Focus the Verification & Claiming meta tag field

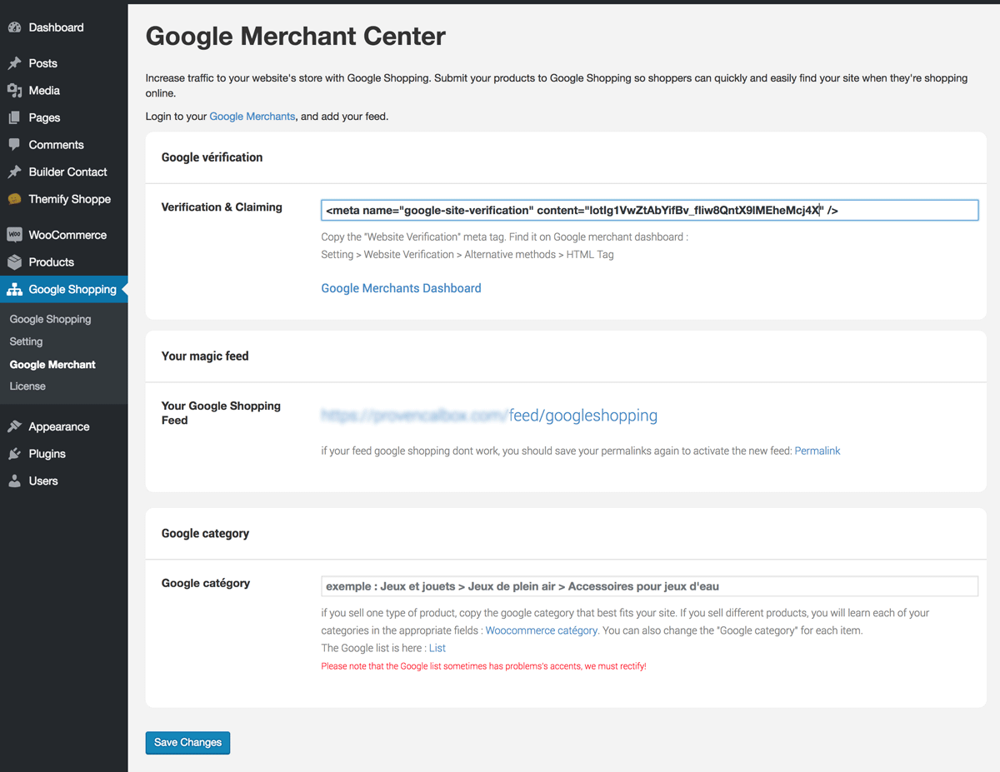coord(649,211)
